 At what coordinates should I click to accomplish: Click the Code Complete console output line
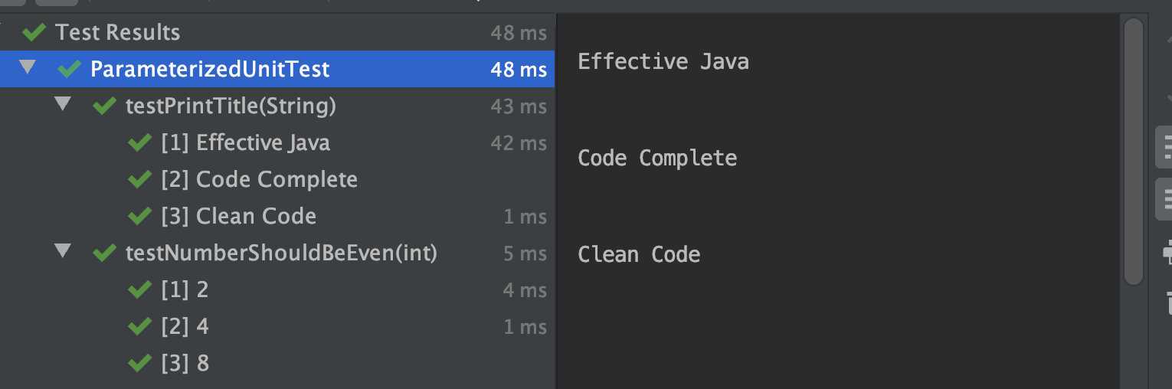(x=657, y=158)
